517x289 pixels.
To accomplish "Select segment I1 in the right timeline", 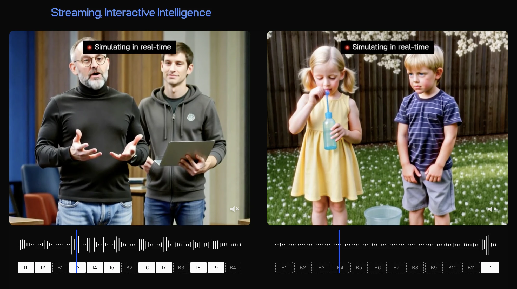I will pyautogui.click(x=490, y=267).
